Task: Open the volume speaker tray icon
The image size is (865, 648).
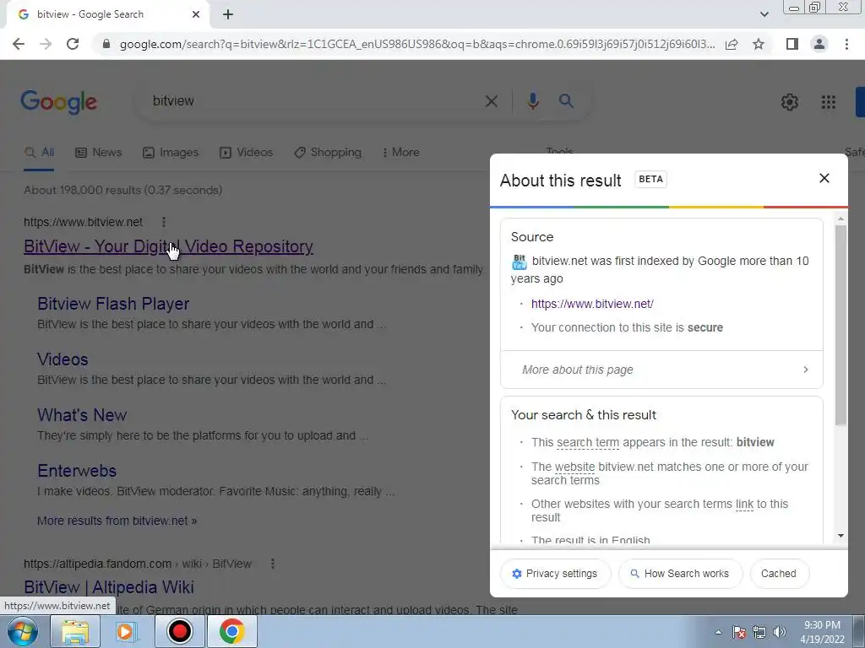Action: (780, 632)
